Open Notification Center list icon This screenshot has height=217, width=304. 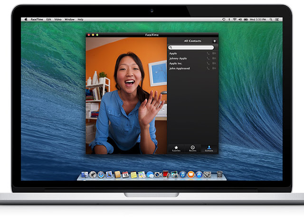[x=277, y=19]
